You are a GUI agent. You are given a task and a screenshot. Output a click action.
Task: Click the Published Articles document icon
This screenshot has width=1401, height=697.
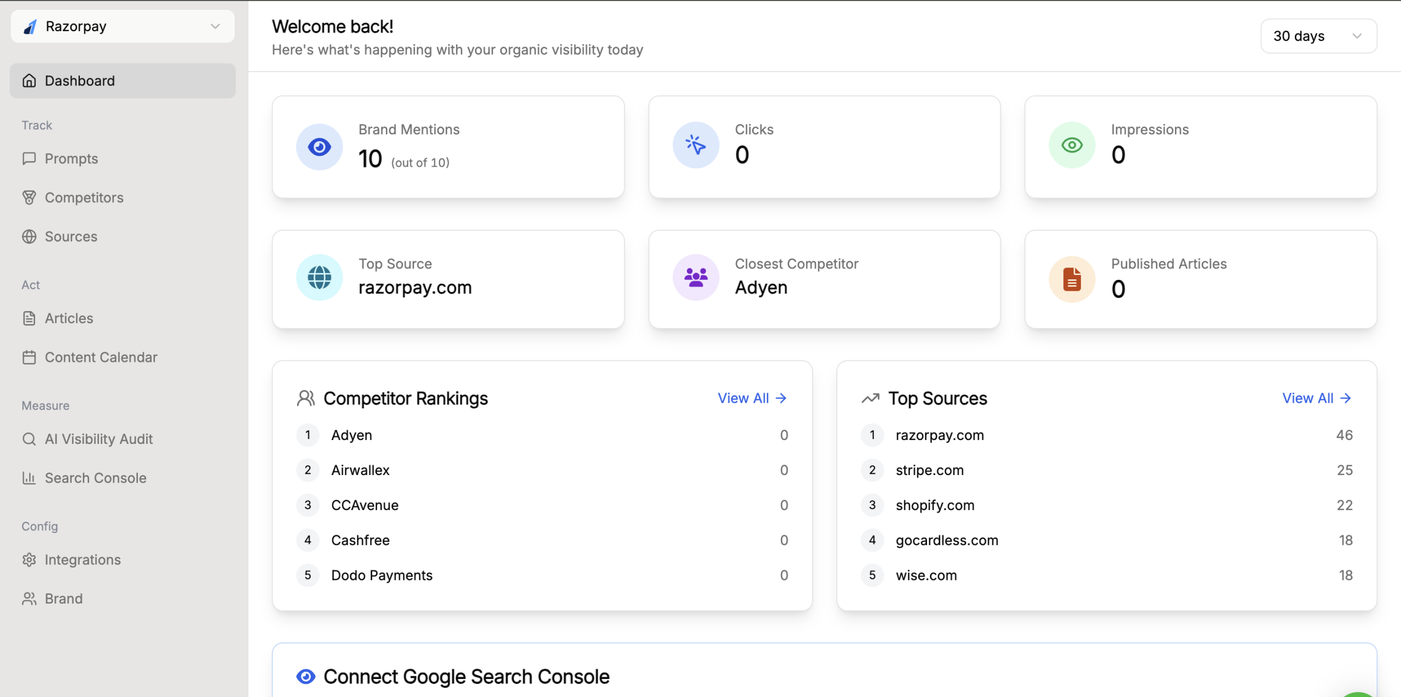coord(1072,279)
